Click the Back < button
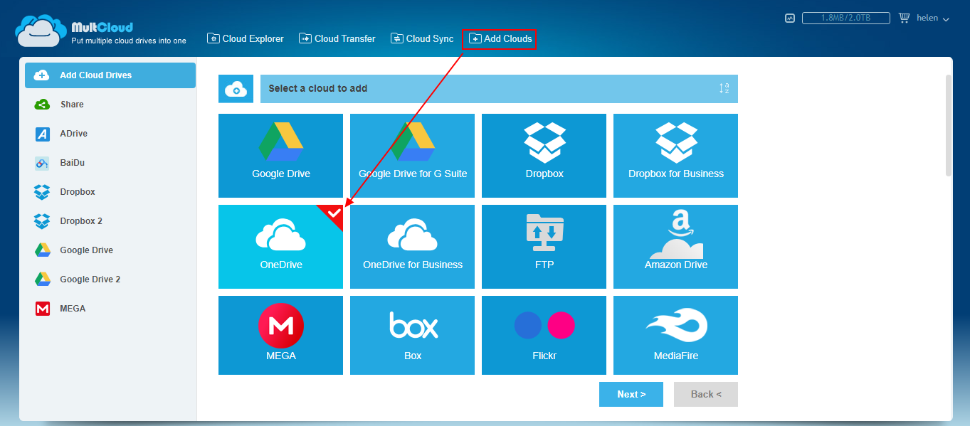970x426 pixels. tap(706, 394)
